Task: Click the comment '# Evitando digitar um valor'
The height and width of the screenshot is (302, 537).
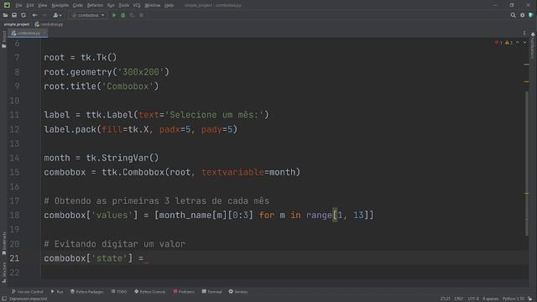Action: [x=114, y=244]
